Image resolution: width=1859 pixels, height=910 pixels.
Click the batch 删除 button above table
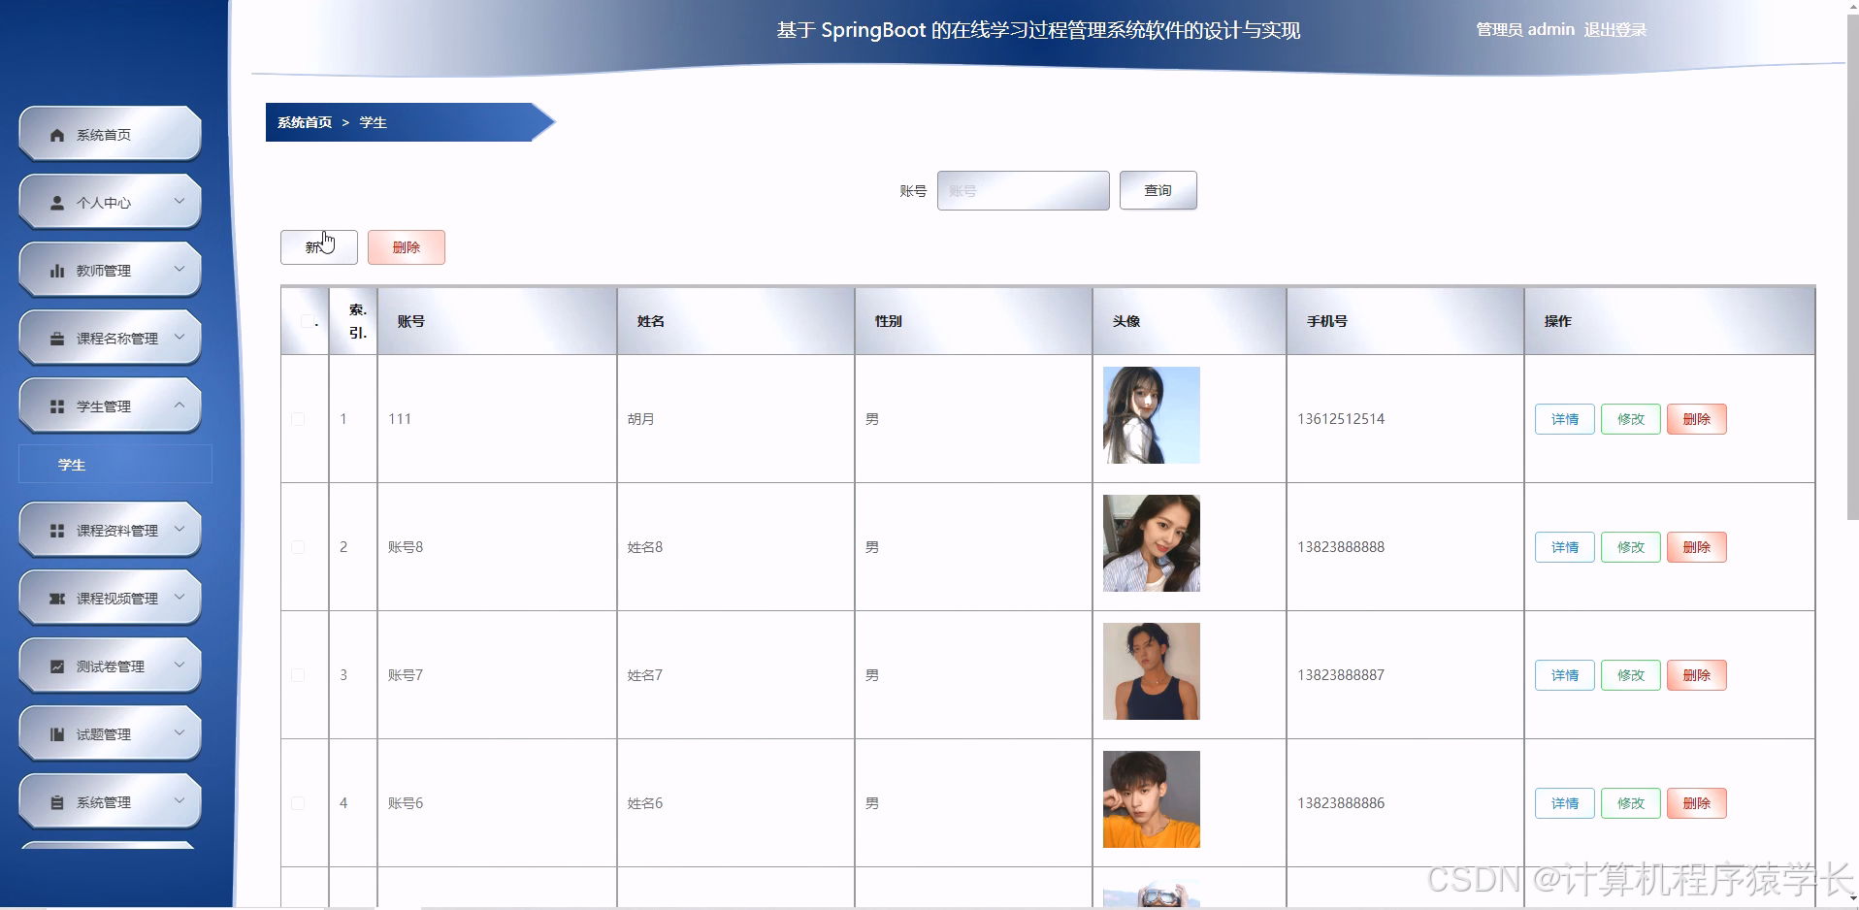(407, 247)
